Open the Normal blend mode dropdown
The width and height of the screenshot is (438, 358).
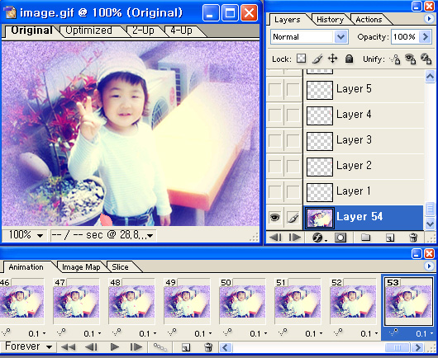(309, 37)
